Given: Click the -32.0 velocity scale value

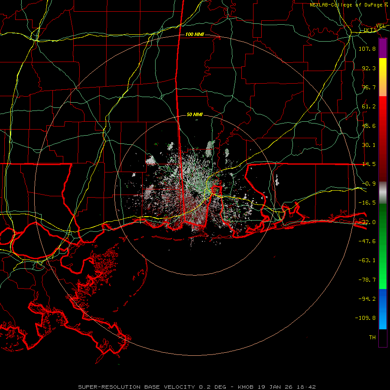Looking at the screenshot, I should tap(367, 222).
